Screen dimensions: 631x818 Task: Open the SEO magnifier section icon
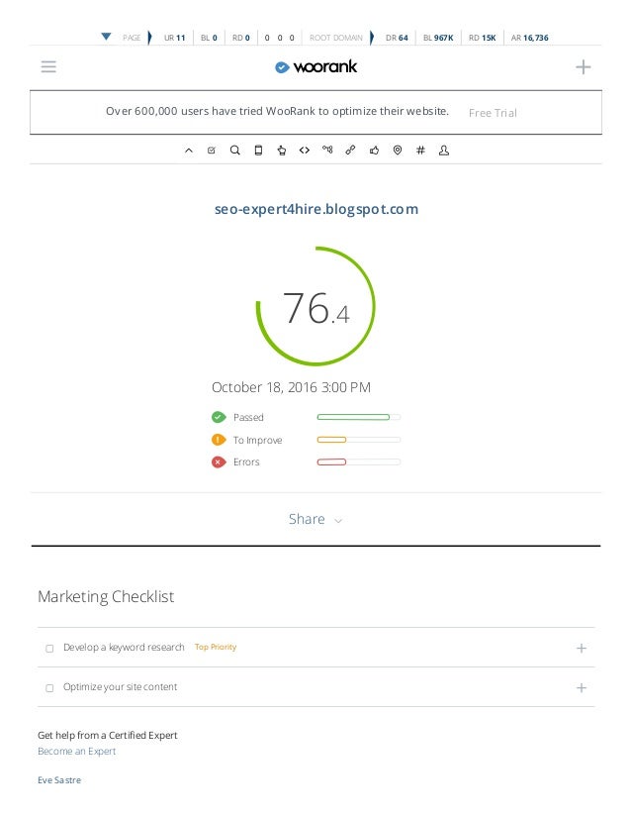235,151
